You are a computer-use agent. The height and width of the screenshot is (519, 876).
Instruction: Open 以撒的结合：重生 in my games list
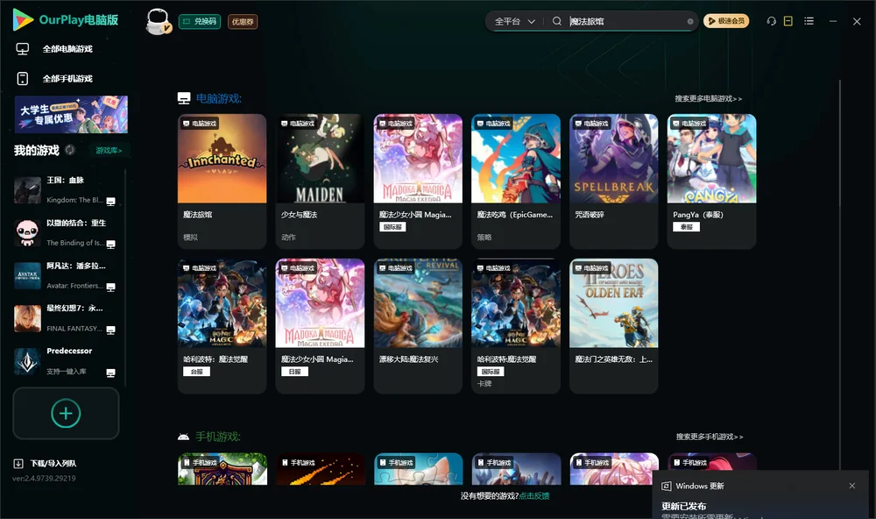point(66,232)
